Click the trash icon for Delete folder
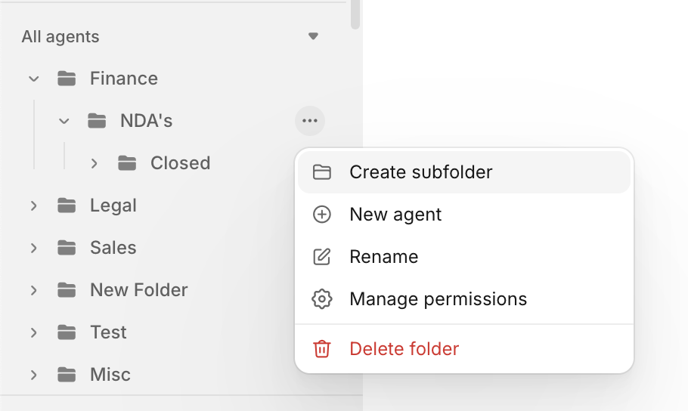The width and height of the screenshot is (688, 411). pyautogui.click(x=321, y=349)
